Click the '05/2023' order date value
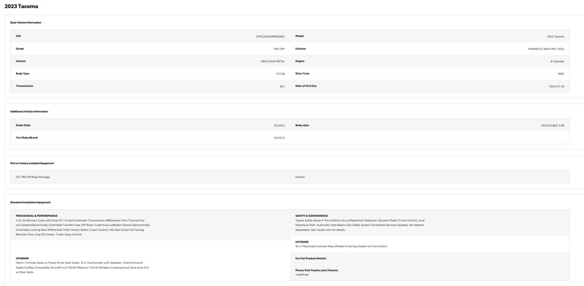 coord(279,126)
